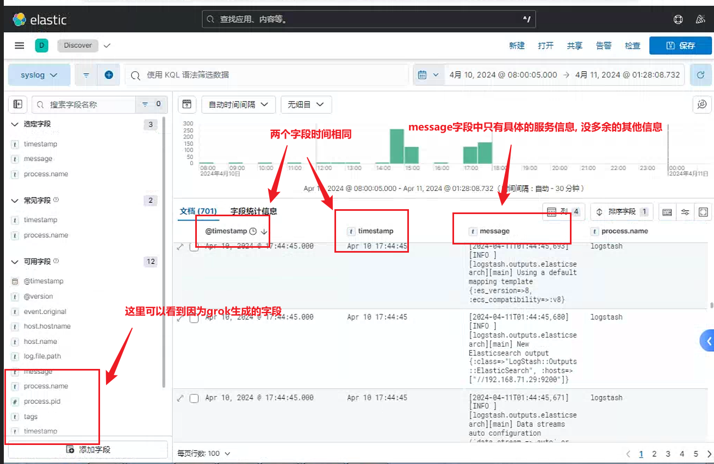Click the green D space avatar

tap(42, 46)
